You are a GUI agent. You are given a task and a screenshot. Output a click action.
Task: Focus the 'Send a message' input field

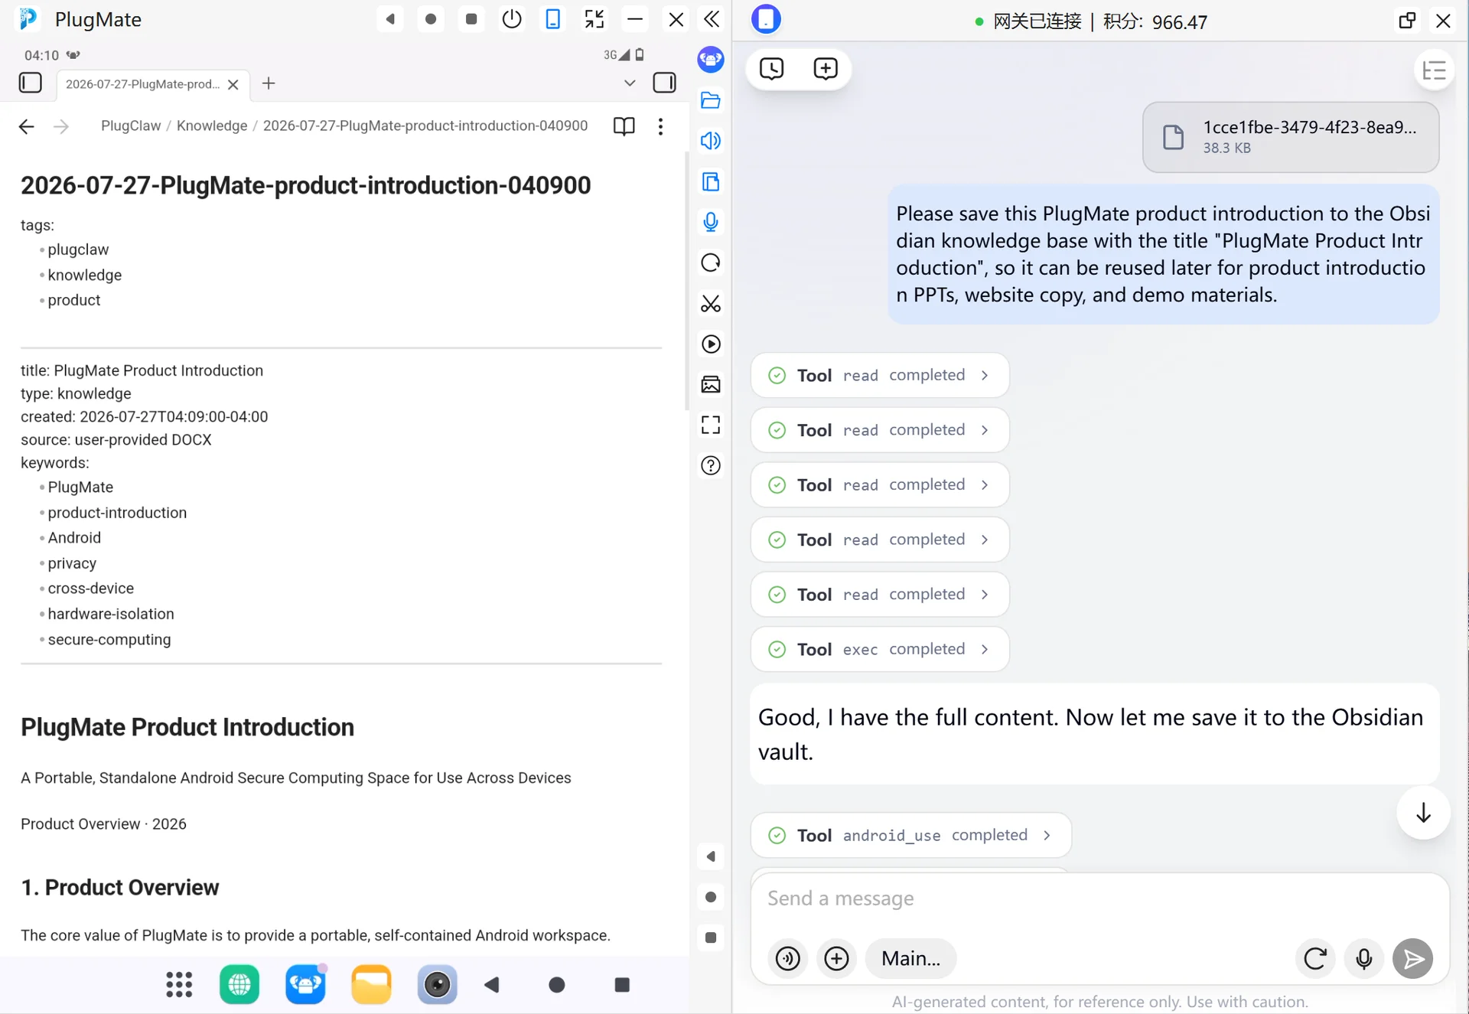click(1100, 898)
